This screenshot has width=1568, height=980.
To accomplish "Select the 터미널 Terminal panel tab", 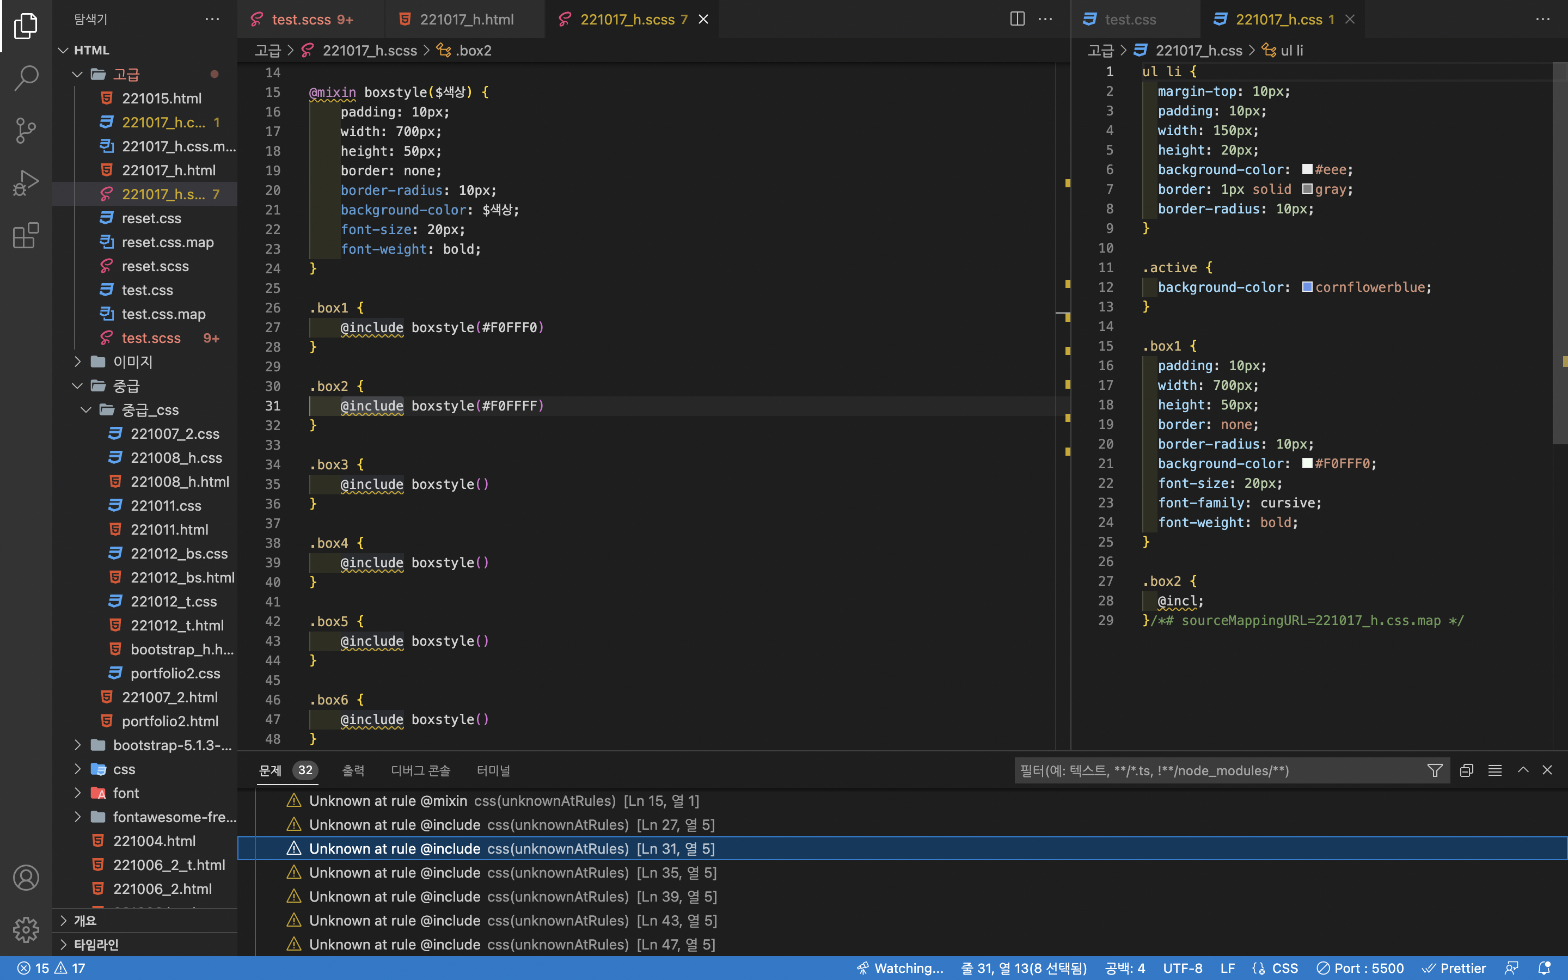I will [493, 770].
